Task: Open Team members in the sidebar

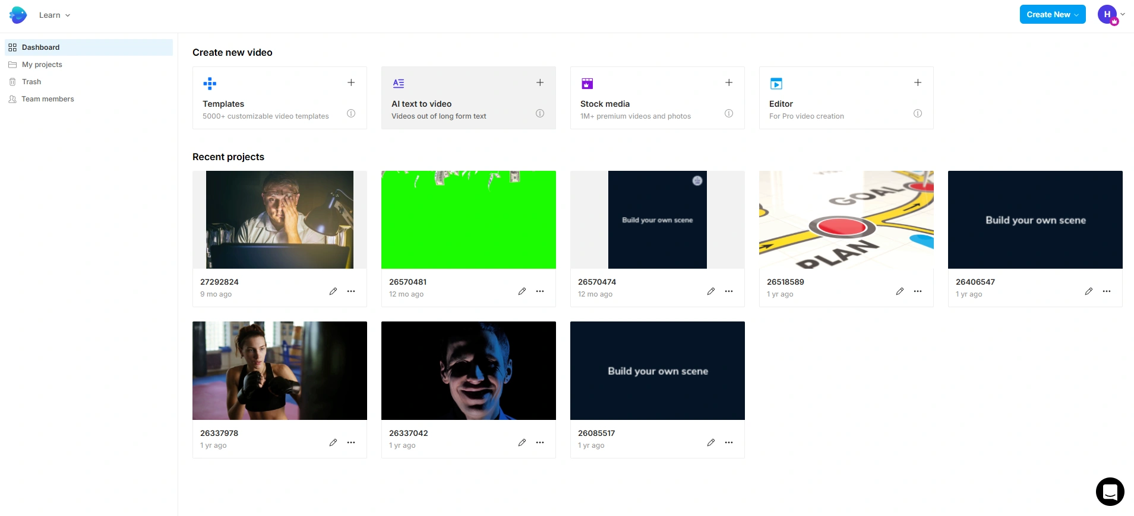Action: (x=89, y=99)
